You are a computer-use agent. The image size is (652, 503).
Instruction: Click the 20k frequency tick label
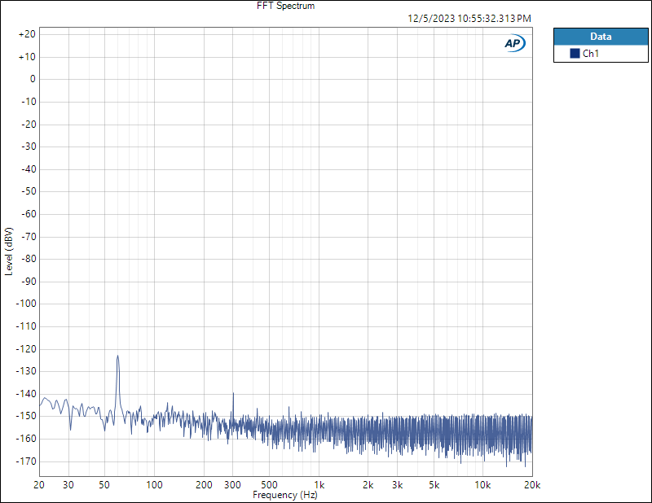532,485
